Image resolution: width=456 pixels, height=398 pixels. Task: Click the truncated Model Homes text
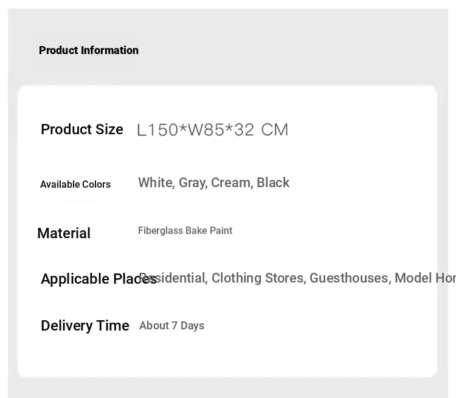pyautogui.click(x=425, y=278)
